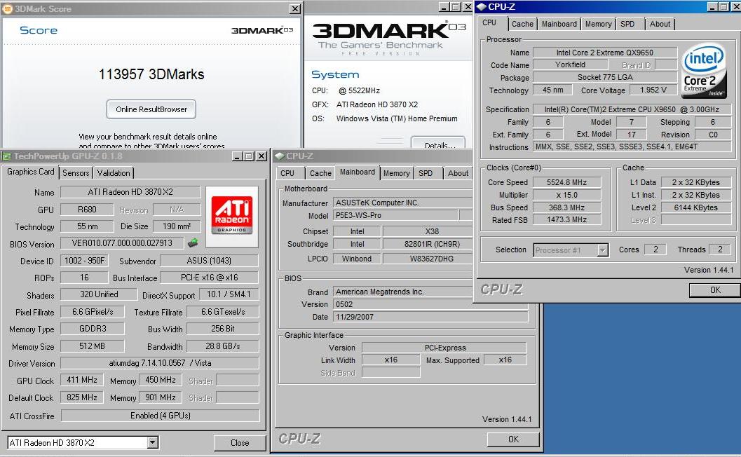Click OK in front CPU-Z window
741x457 pixels.
point(715,289)
